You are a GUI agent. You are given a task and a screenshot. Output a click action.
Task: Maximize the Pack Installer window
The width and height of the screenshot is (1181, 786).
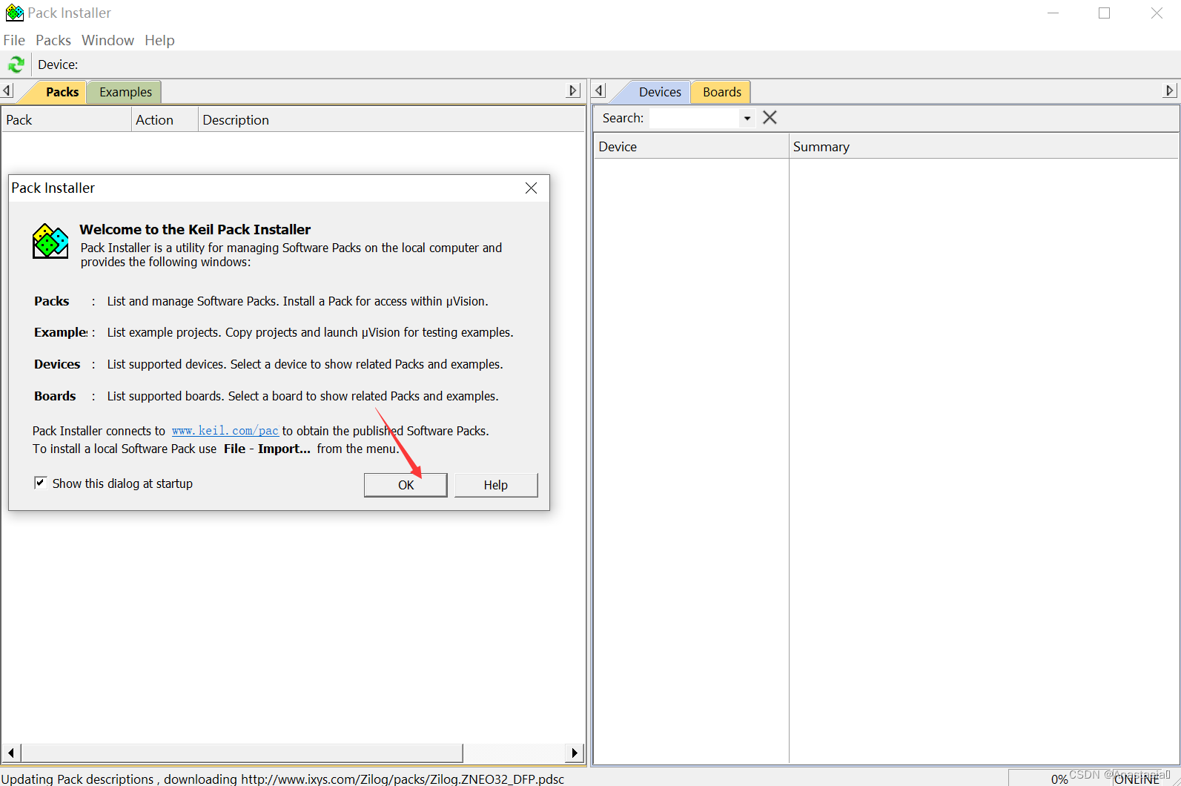[1104, 13]
